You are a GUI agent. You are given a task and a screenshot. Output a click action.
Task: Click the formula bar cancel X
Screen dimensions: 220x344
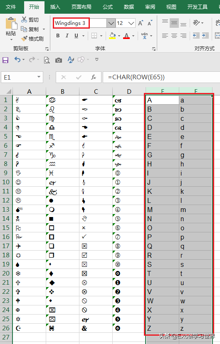click(x=64, y=77)
